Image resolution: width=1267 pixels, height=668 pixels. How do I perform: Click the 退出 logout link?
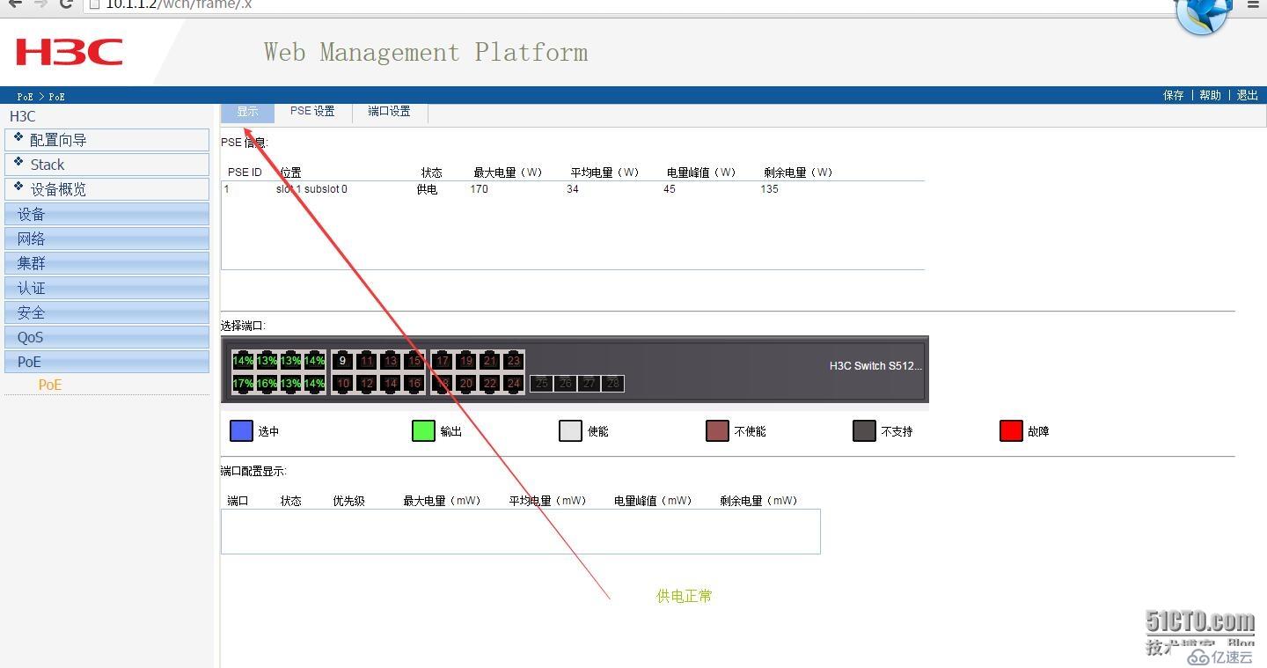pos(1248,95)
